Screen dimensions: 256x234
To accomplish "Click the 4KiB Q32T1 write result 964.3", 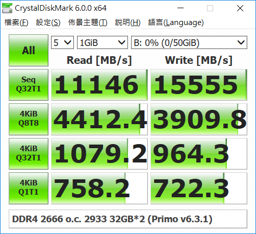I will coord(199,154).
